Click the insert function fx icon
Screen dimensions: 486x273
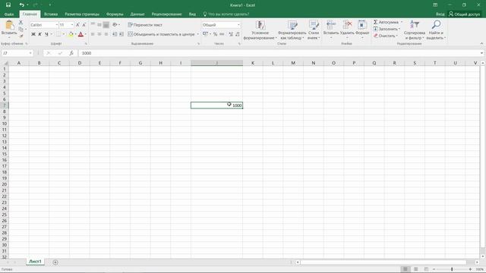coord(71,53)
